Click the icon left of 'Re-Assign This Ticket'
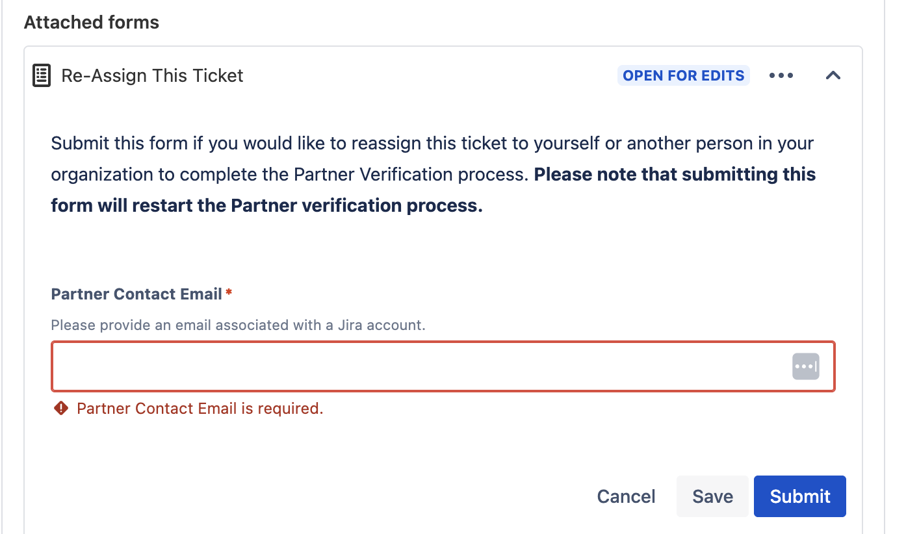This screenshot has height=534, width=906. click(x=40, y=75)
